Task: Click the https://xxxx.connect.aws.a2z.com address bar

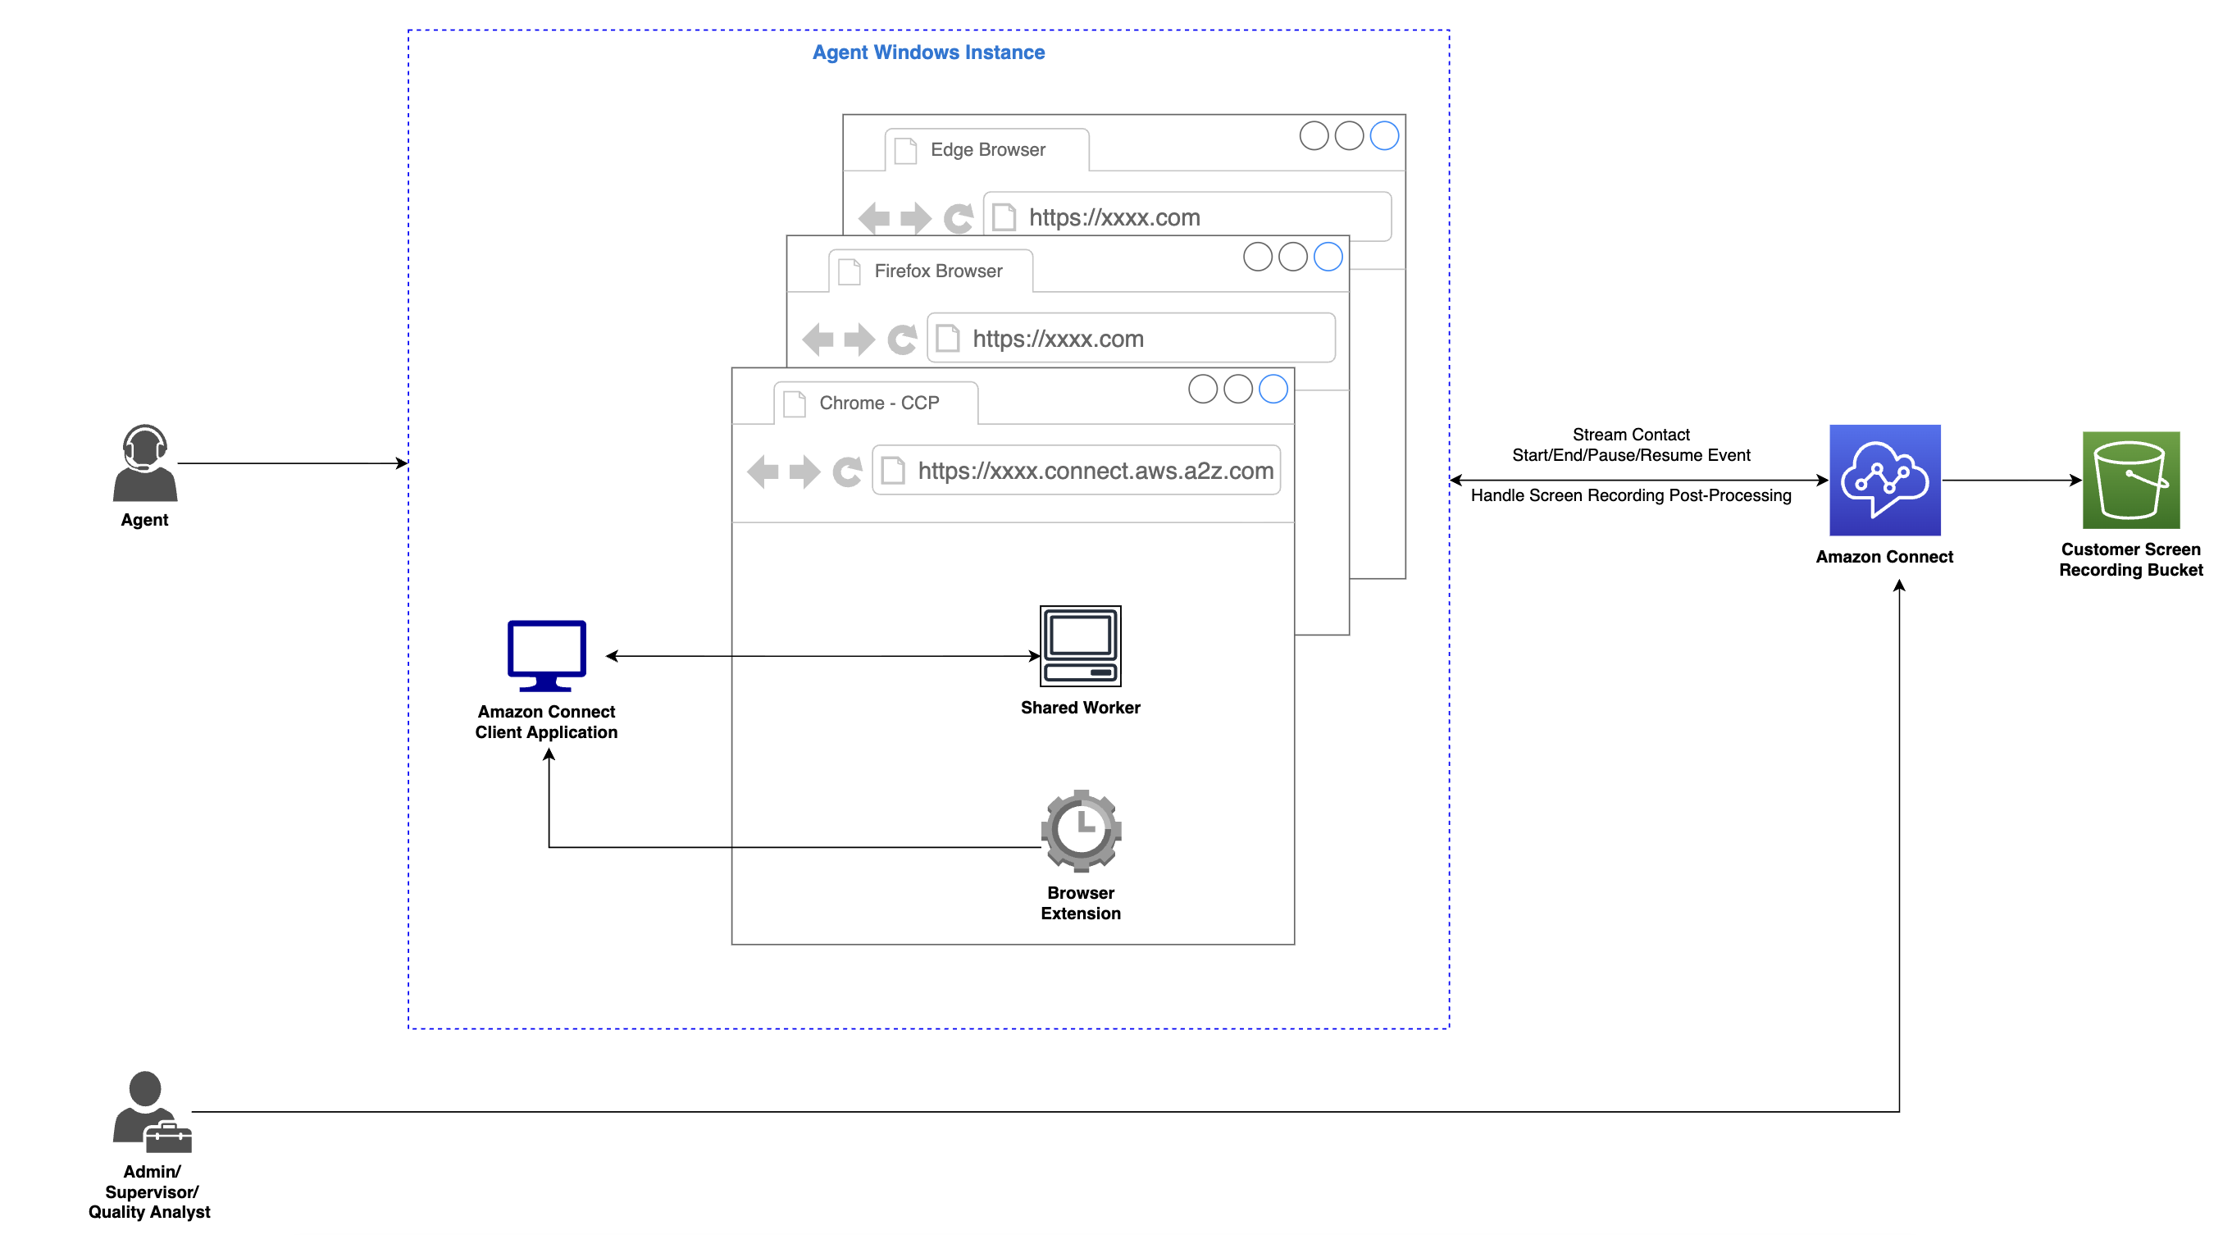Action: tap(1076, 471)
